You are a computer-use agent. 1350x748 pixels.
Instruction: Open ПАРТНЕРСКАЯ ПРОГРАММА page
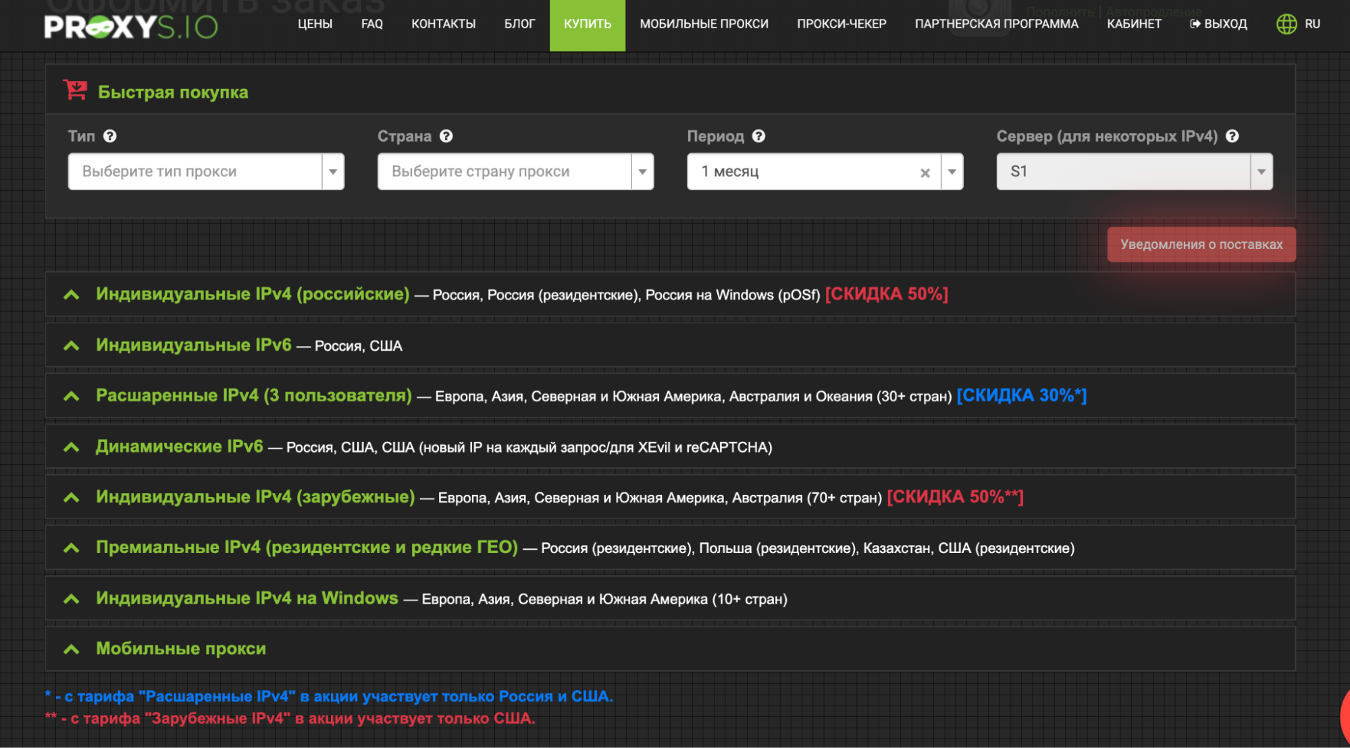tap(996, 24)
